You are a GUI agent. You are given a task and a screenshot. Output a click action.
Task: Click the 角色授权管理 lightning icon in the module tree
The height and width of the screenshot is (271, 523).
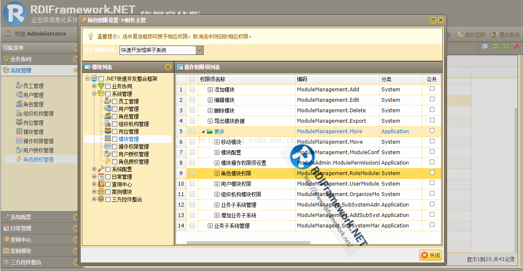(x=108, y=161)
